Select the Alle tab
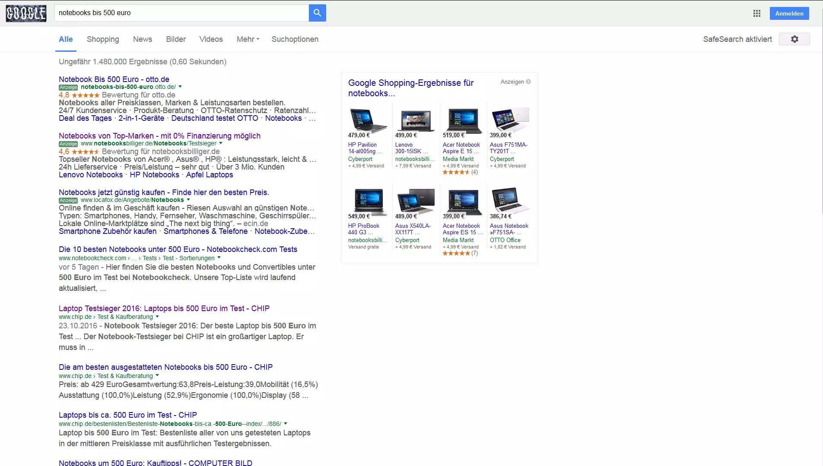The image size is (823, 466). (x=66, y=39)
